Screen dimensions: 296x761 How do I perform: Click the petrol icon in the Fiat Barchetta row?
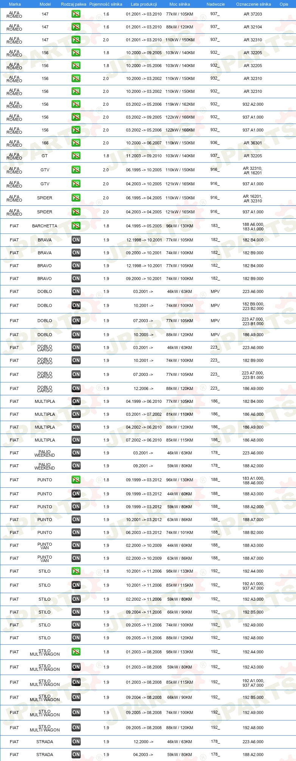76,226
